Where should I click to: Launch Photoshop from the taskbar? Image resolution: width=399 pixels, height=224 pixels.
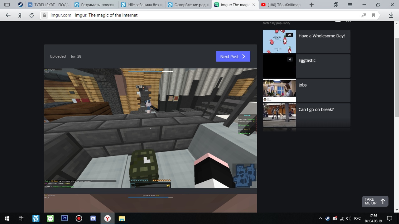coord(65,218)
